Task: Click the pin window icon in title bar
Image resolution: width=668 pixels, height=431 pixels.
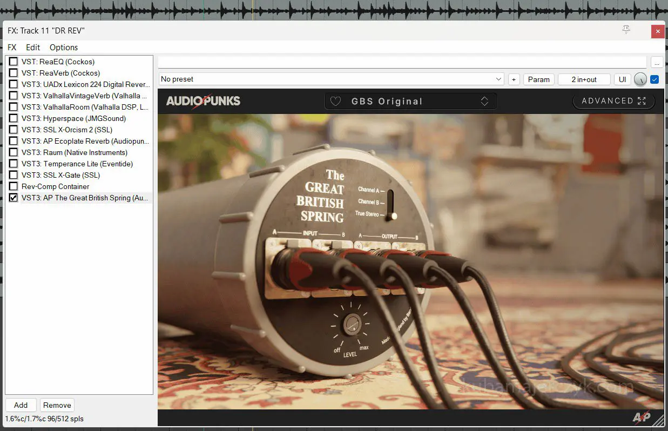Action: pyautogui.click(x=626, y=30)
